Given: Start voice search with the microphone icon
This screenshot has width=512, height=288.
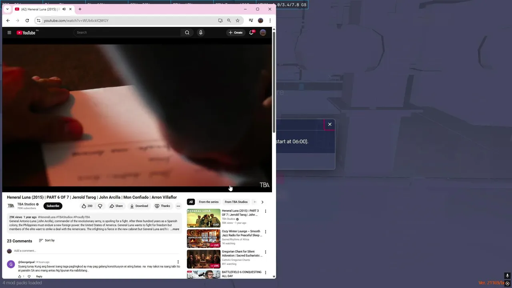Looking at the screenshot, I should click(201, 32).
